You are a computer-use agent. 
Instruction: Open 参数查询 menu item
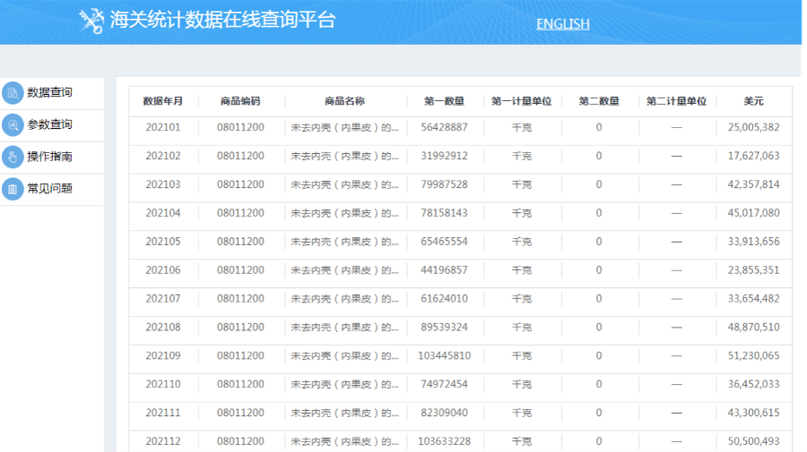(49, 125)
